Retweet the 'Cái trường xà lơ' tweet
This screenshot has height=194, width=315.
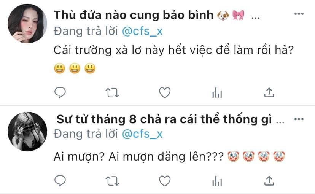pyautogui.click(x=112, y=93)
